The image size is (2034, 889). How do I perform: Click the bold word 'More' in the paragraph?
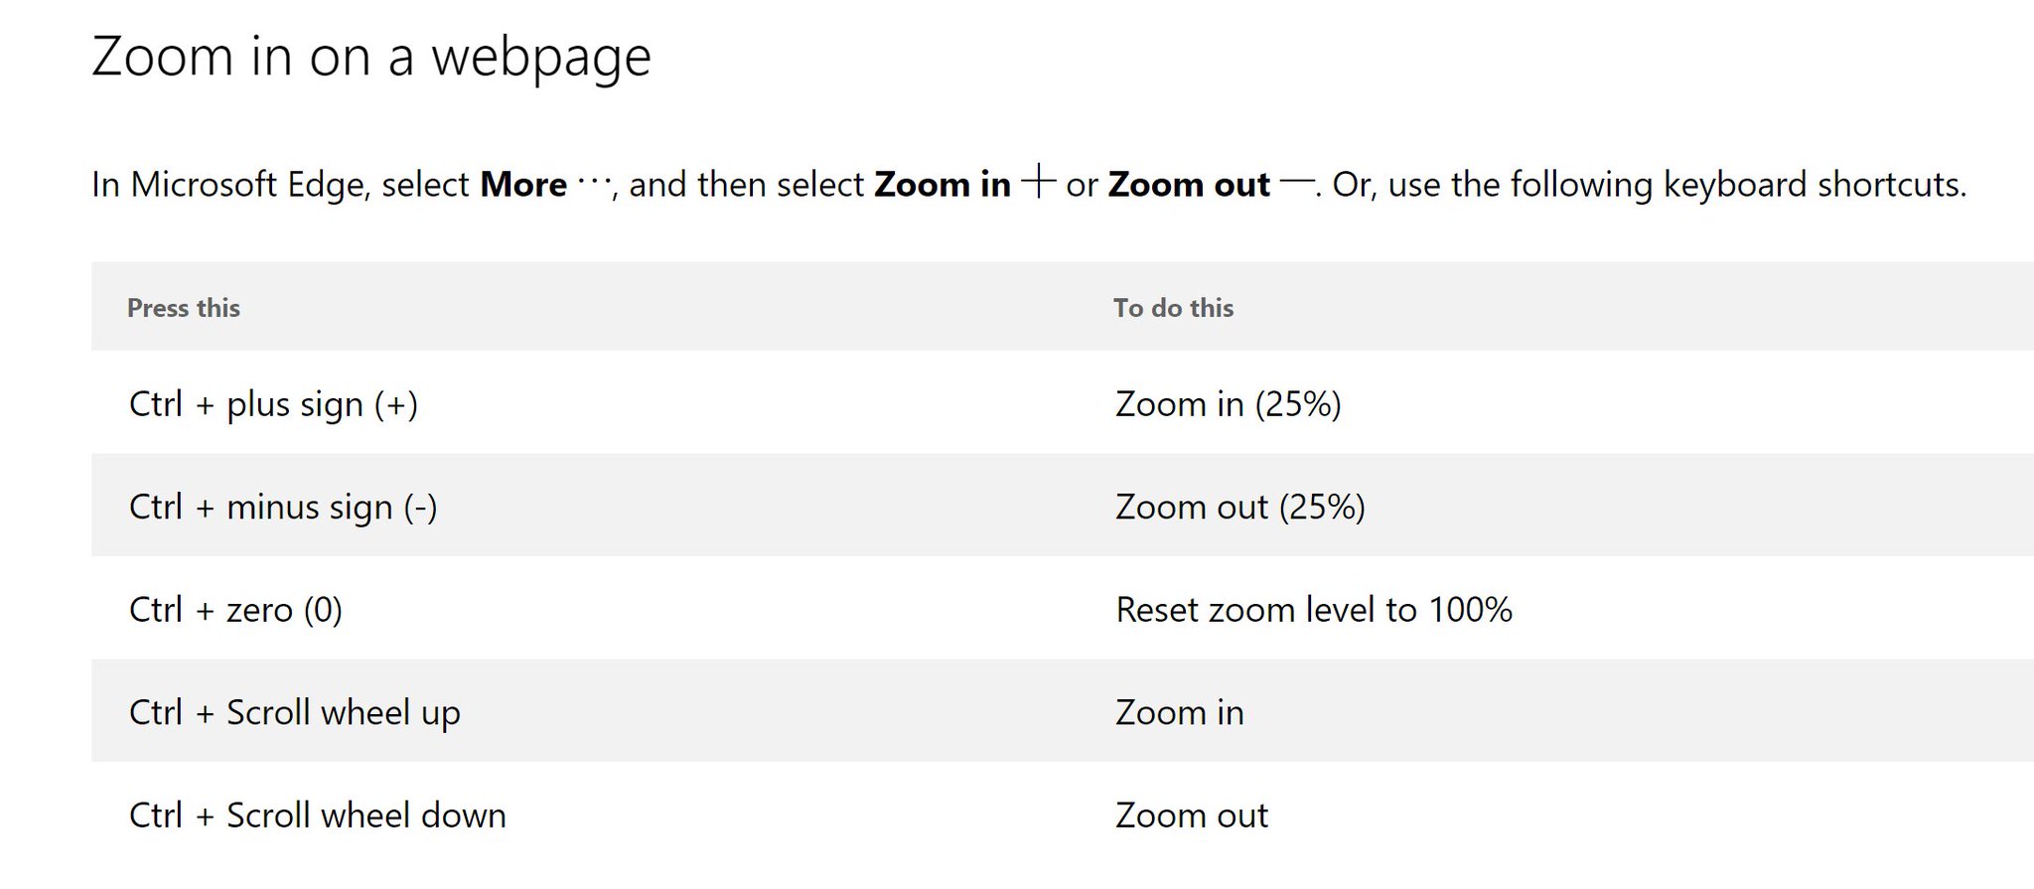[522, 185]
